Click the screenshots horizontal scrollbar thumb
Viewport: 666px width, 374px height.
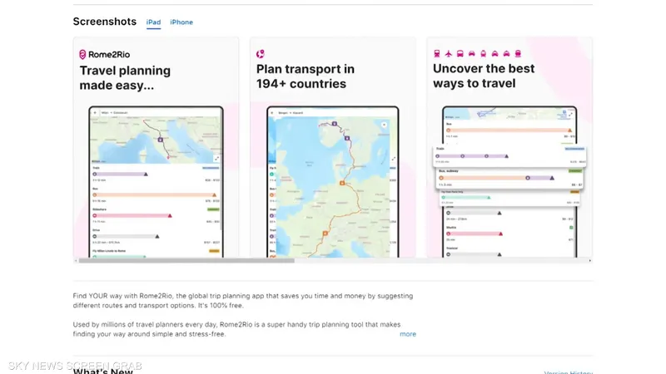(186, 260)
